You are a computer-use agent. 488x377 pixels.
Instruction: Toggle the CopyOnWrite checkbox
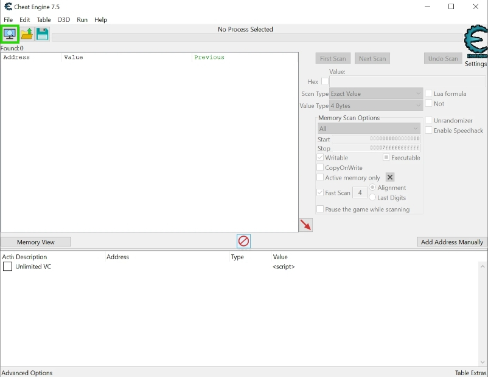coord(320,168)
